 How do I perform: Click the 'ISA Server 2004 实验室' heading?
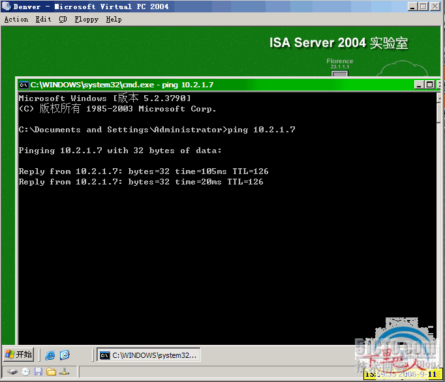[x=339, y=43]
